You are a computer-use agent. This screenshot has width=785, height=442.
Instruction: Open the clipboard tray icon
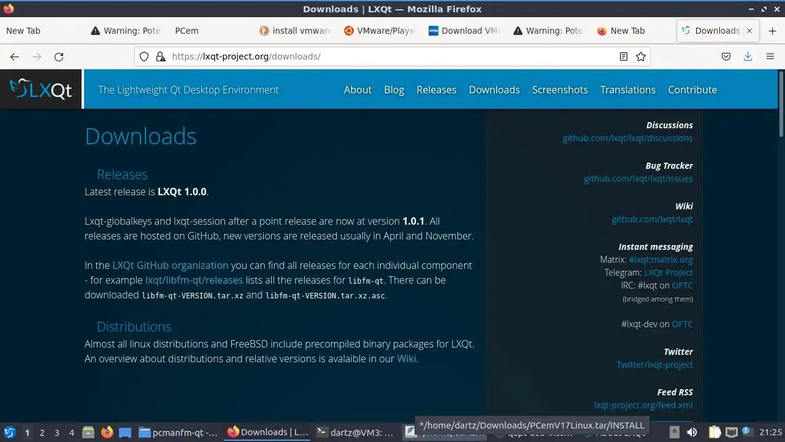[714, 432]
